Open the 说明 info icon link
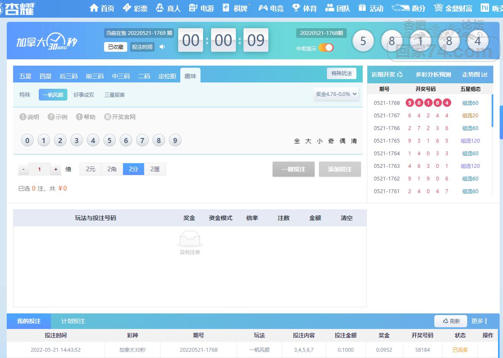The width and height of the screenshot is (503, 358). (x=29, y=117)
